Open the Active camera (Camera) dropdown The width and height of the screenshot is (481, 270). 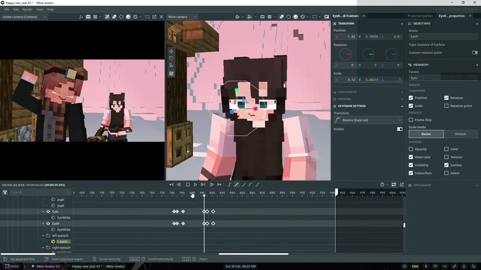(24, 17)
